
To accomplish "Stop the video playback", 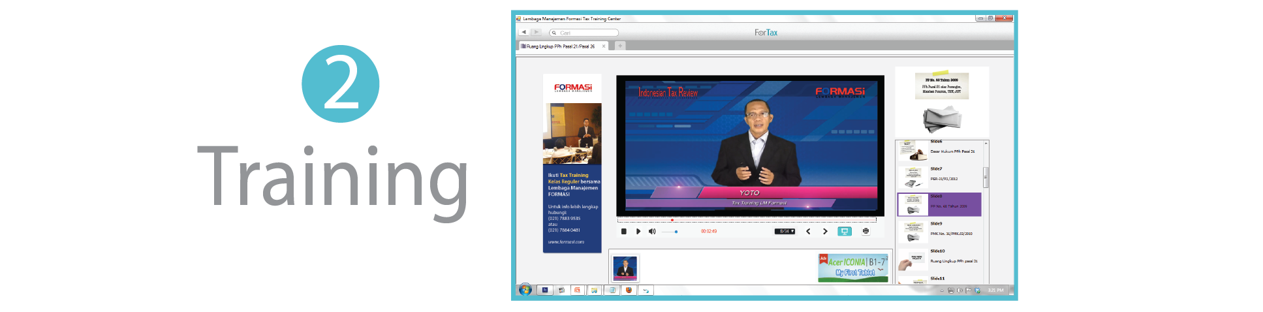I will coord(624,231).
